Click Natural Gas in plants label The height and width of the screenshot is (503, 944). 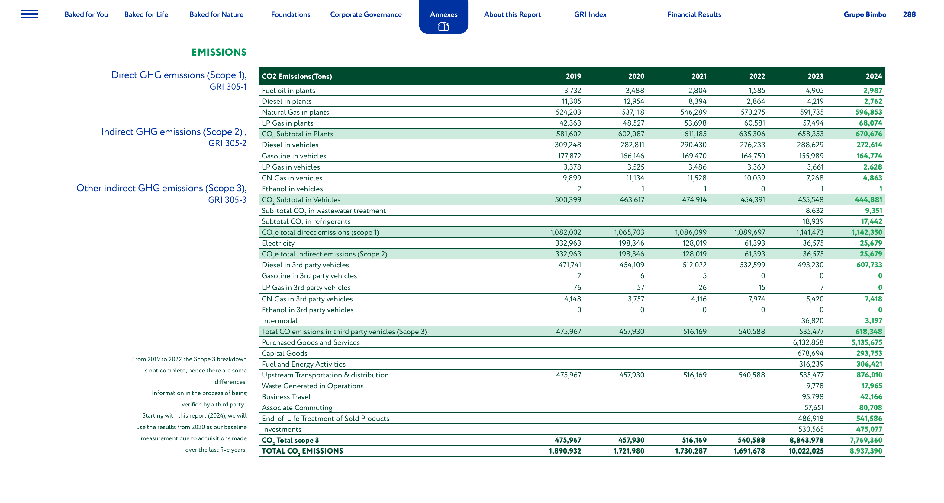[x=295, y=112]
